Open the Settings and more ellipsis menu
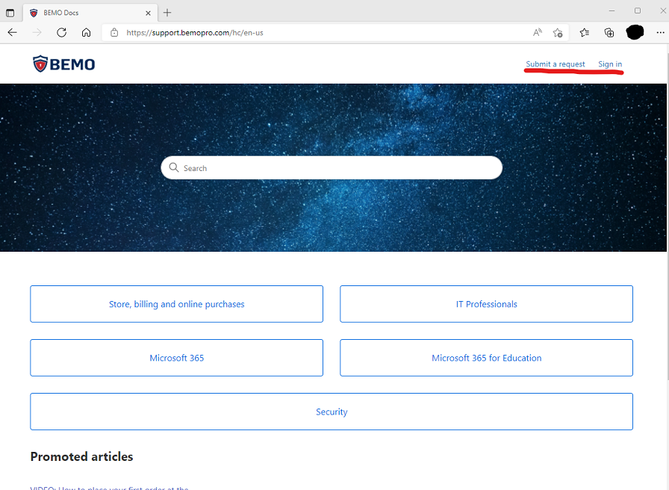Viewport: 669px width, 490px height. (661, 32)
